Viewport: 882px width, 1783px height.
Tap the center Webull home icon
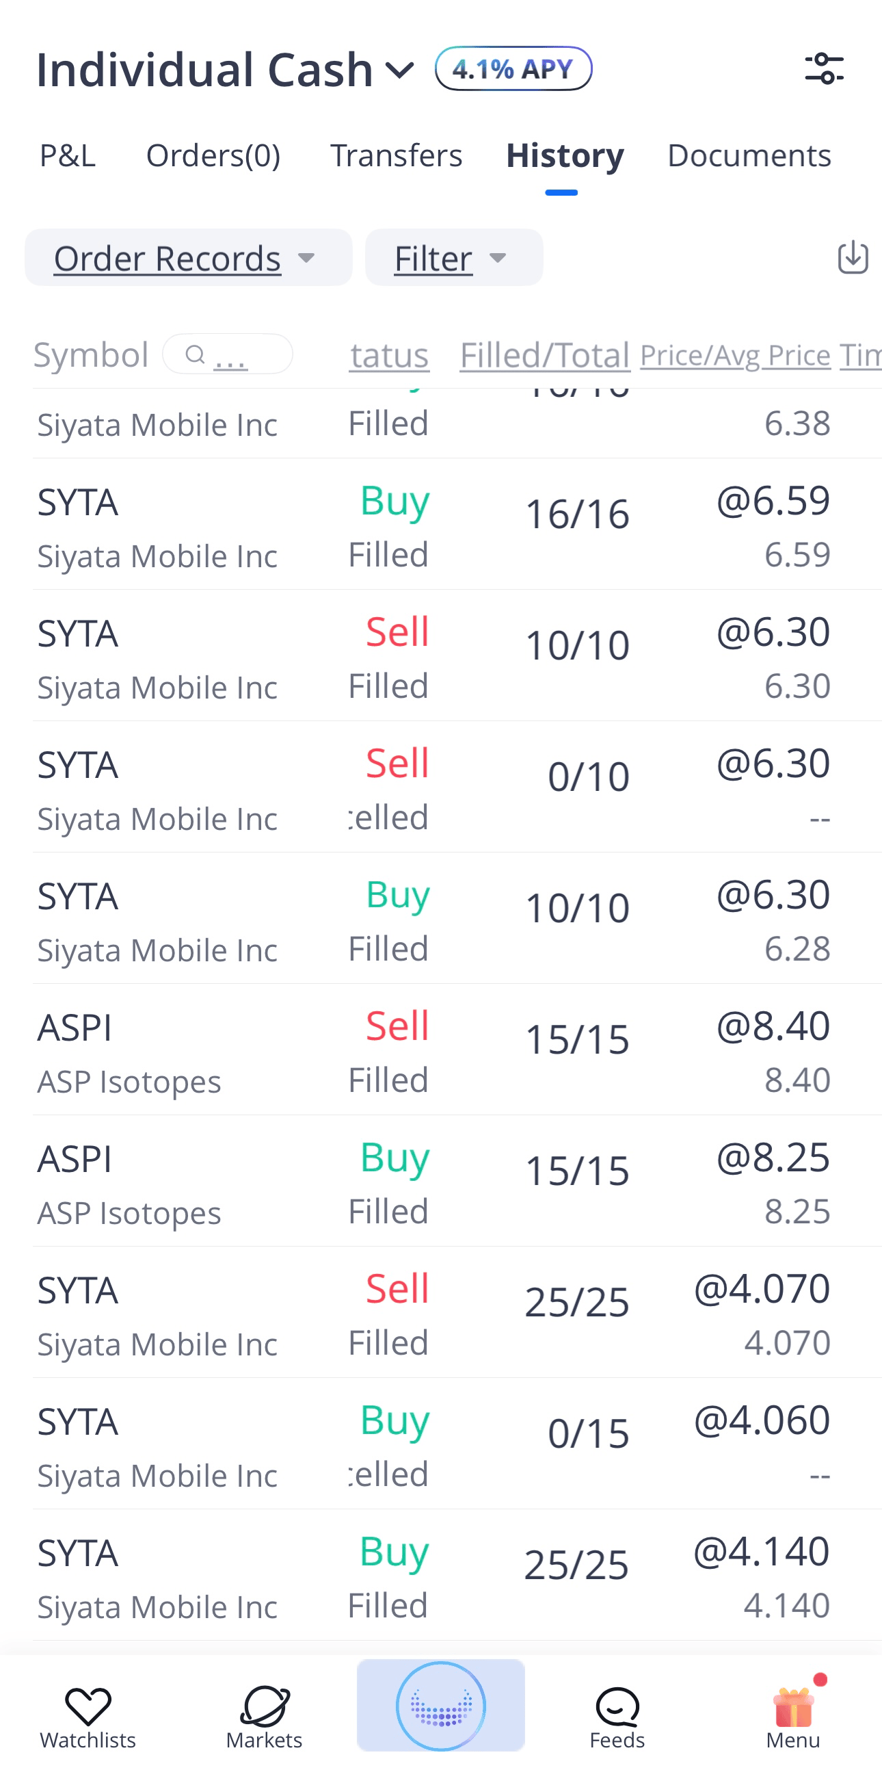(440, 1706)
